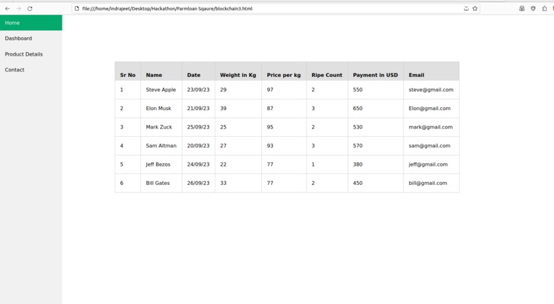Click weight 25 in Mark Zuck row
The image size is (554, 304).
coord(223,127)
